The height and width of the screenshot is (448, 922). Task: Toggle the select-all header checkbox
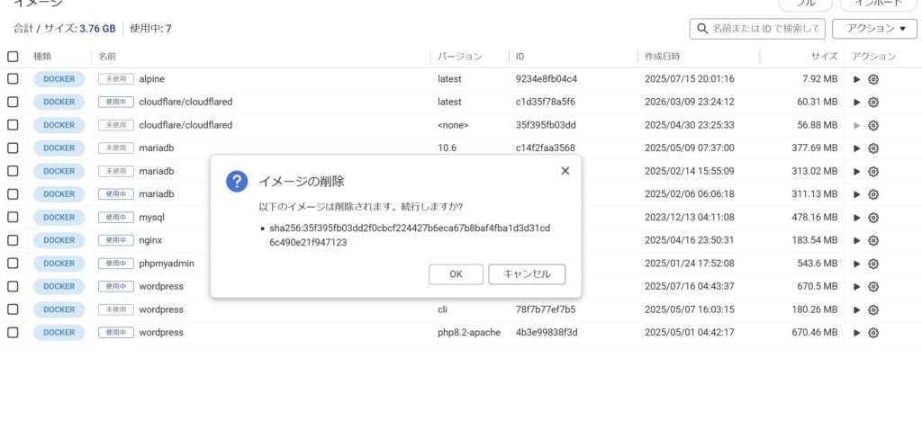click(13, 57)
